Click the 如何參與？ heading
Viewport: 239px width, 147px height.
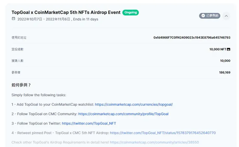(x=21, y=85)
